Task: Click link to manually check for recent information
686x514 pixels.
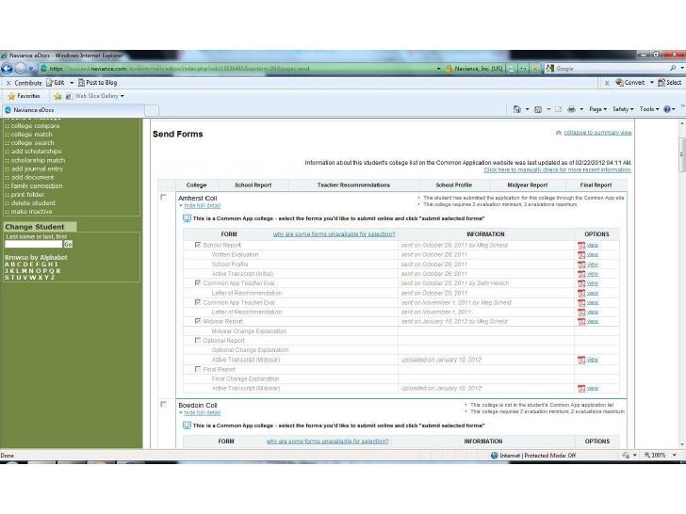Action: [x=558, y=170]
